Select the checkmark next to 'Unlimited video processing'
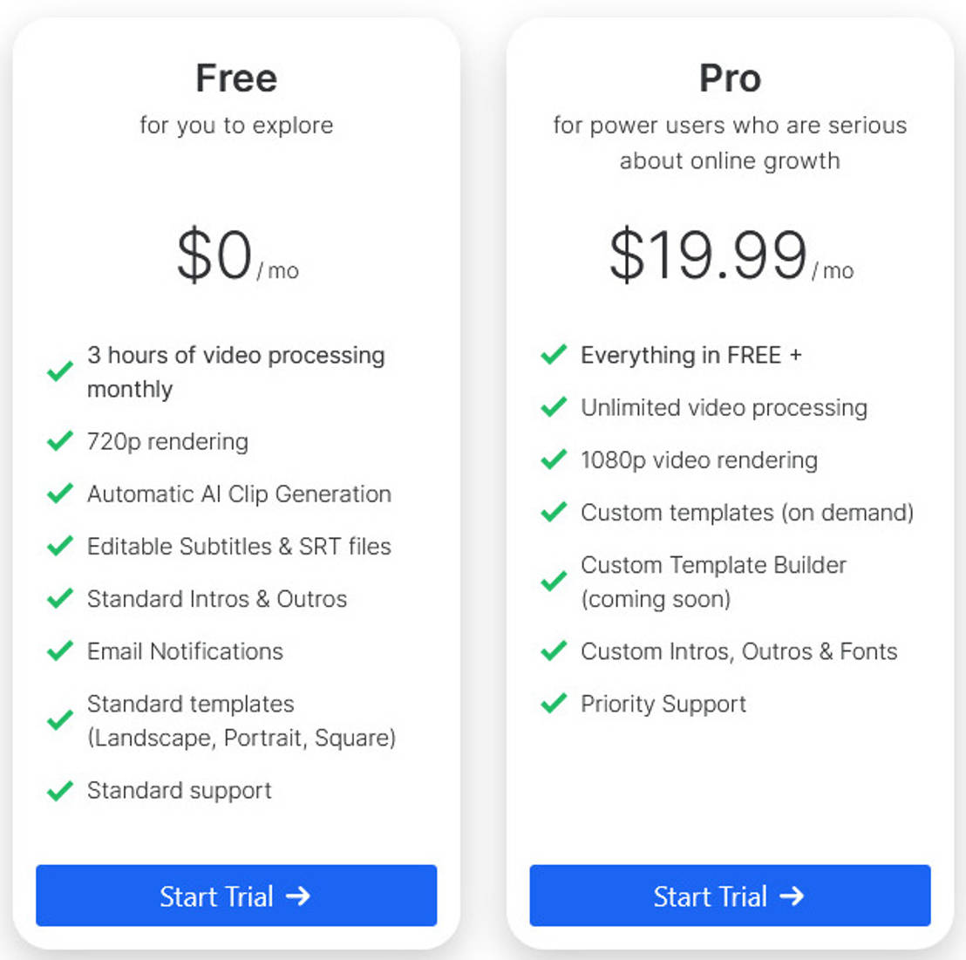Image resolution: width=966 pixels, height=960 pixels. click(553, 406)
